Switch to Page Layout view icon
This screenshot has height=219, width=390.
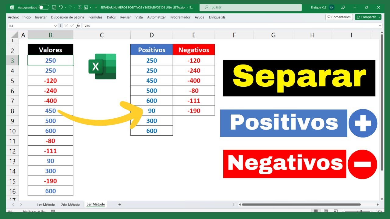tap(326, 211)
